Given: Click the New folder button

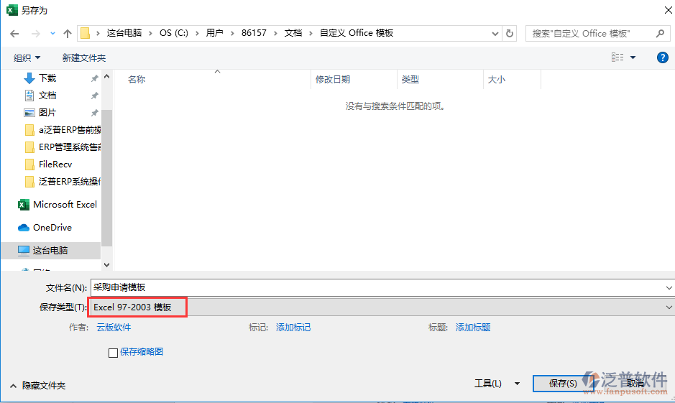Looking at the screenshot, I should [83, 57].
